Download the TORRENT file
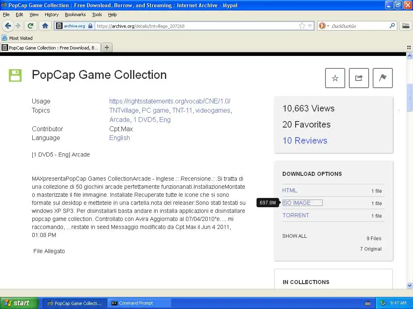Image resolution: width=413 pixels, height=309 pixels. (296, 215)
